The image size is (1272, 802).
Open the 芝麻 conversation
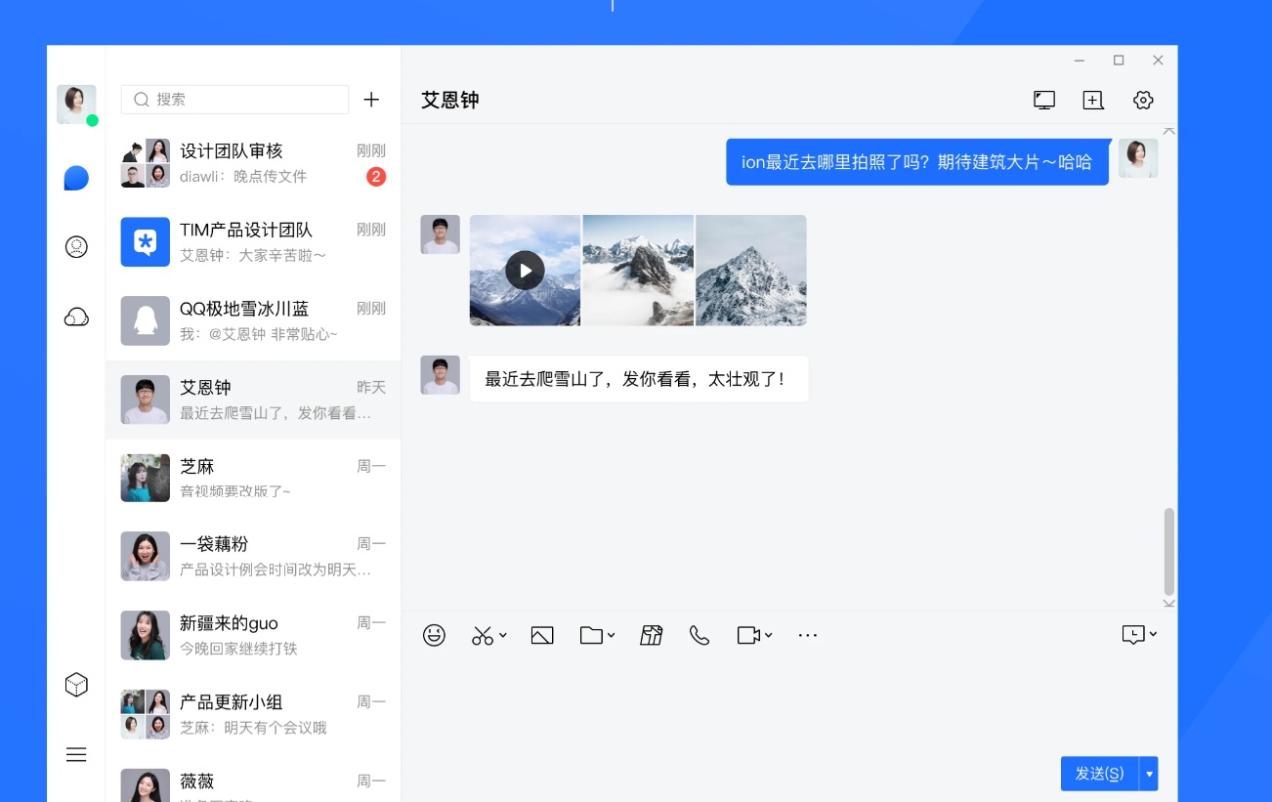253,479
